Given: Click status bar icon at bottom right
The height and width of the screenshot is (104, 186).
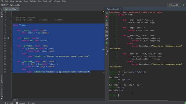Looking at the screenshot, I should [185, 103].
